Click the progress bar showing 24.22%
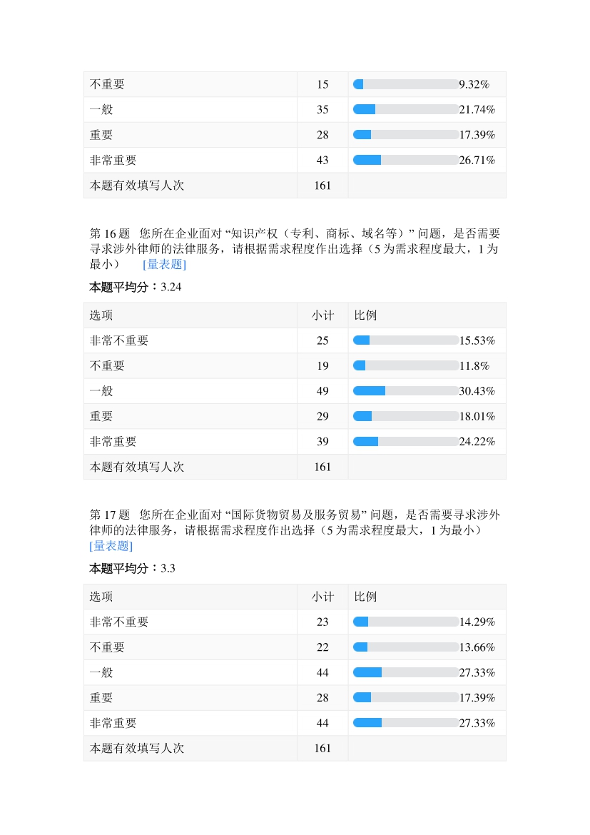 coord(405,442)
